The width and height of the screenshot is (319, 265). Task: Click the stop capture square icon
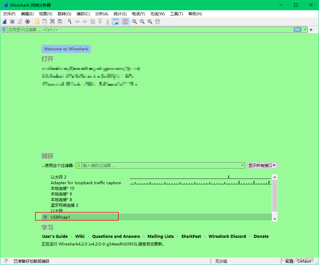tap(12, 22)
